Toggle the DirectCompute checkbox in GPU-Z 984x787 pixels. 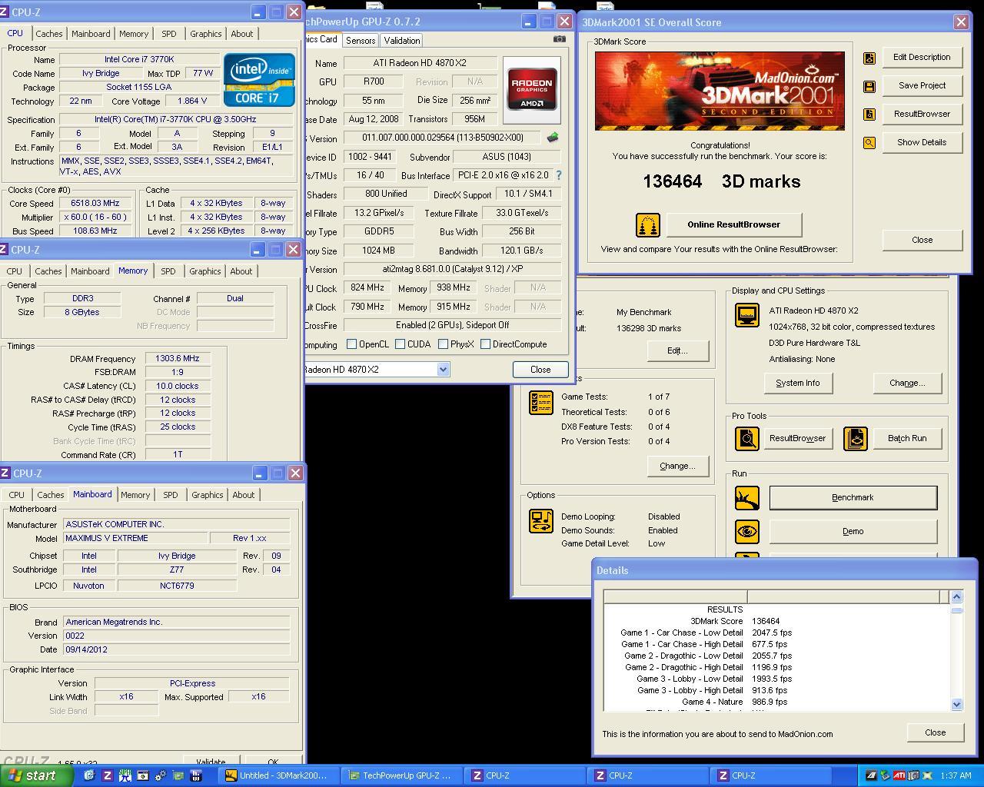(486, 344)
